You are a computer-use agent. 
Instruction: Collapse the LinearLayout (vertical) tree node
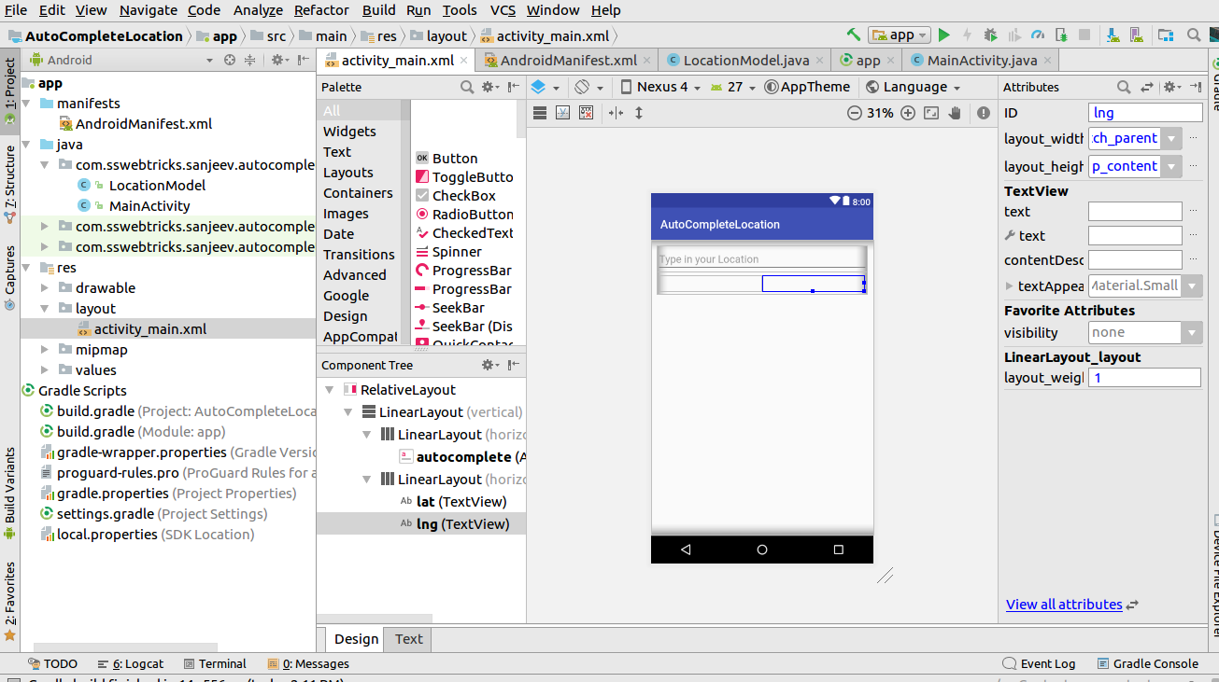[x=347, y=411]
